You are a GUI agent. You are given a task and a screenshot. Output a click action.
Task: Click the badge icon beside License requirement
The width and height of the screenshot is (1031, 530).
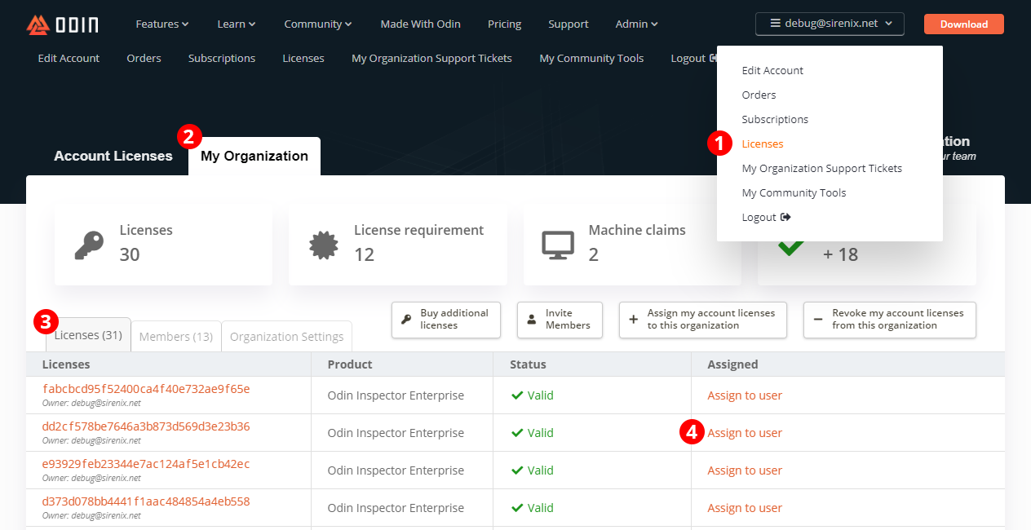[324, 245]
